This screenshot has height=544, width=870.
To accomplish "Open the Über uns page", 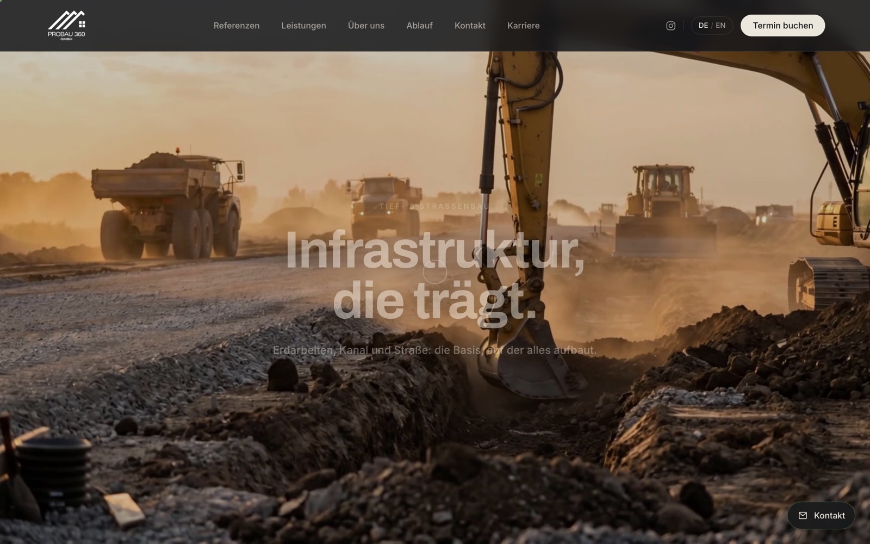I will (366, 26).
